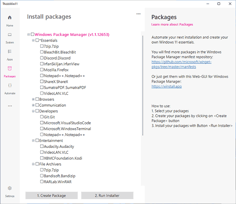Tick the BleachBit.BleachBit checkbox
Viewport: 236px width, 204px height.
[x=42, y=52]
